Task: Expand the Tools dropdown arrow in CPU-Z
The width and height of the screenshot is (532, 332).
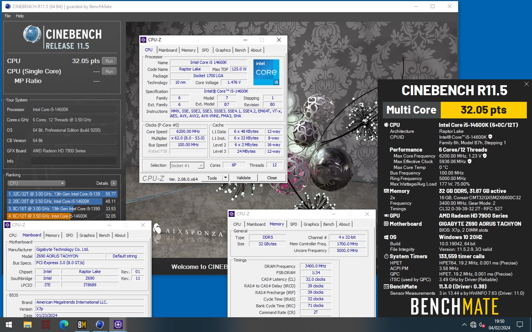Action: (225, 178)
